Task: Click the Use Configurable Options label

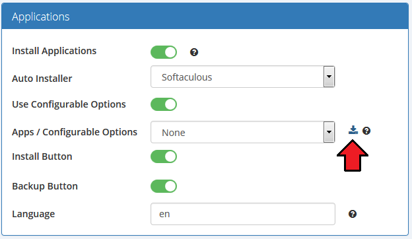Action: pyautogui.click(x=69, y=104)
